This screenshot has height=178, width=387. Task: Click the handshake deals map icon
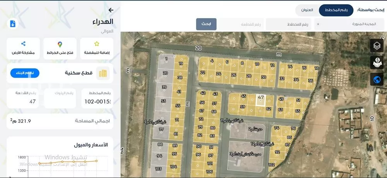click(x=377, y=63)
